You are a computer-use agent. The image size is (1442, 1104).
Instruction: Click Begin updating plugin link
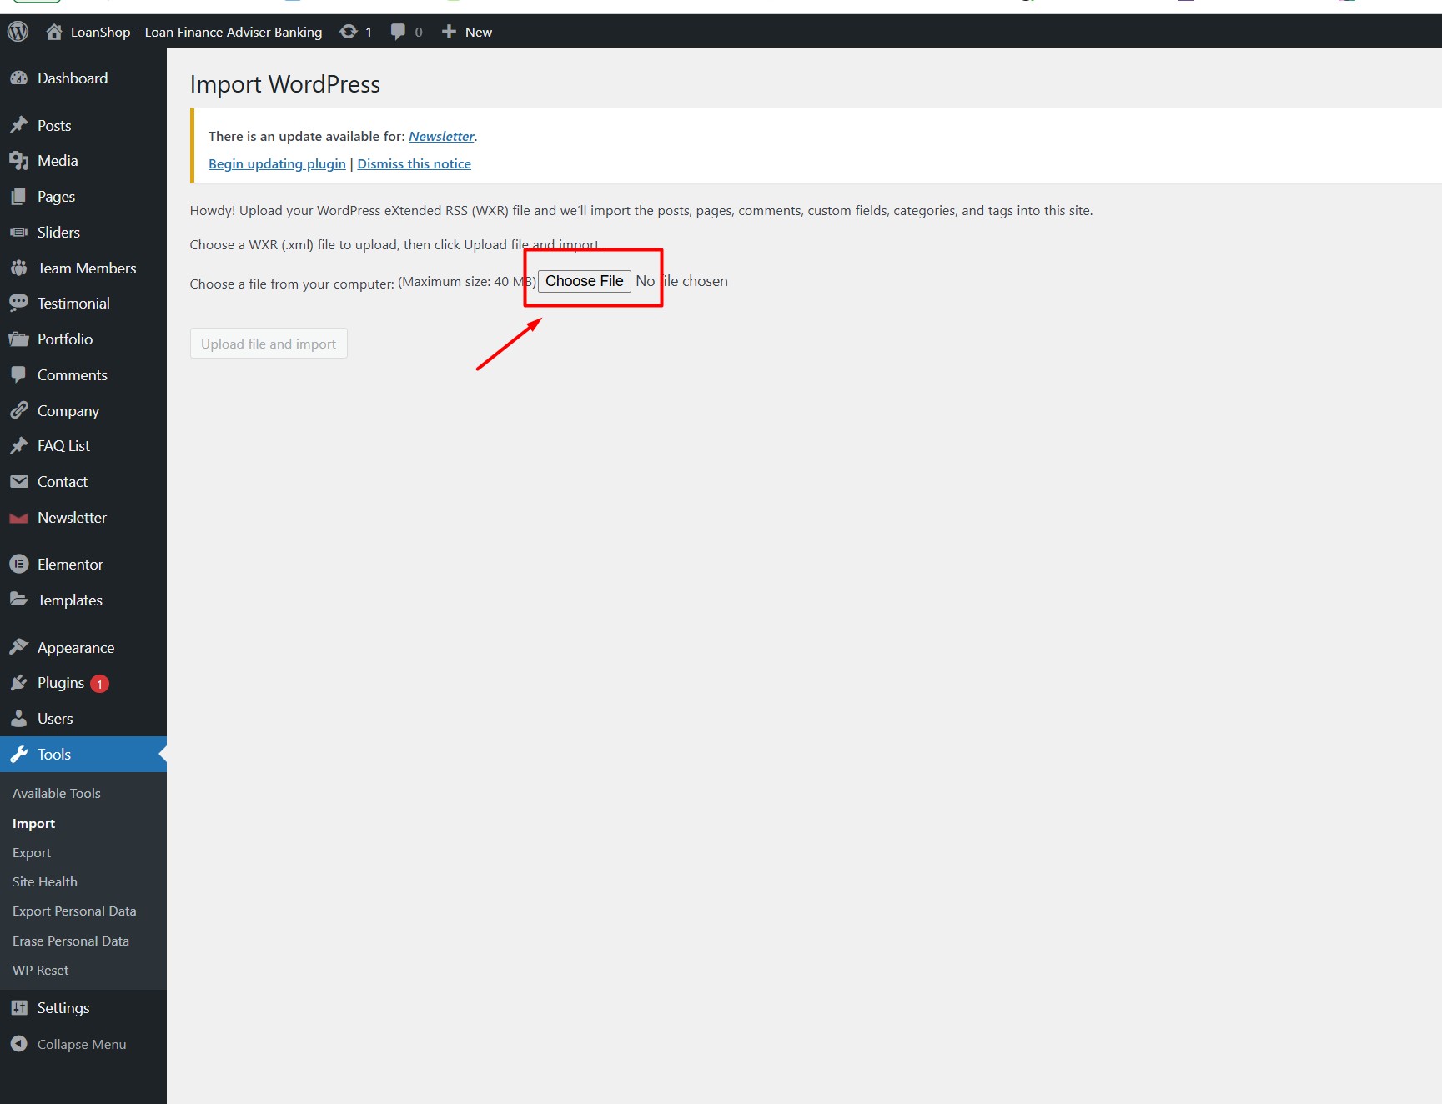(277, 164)
